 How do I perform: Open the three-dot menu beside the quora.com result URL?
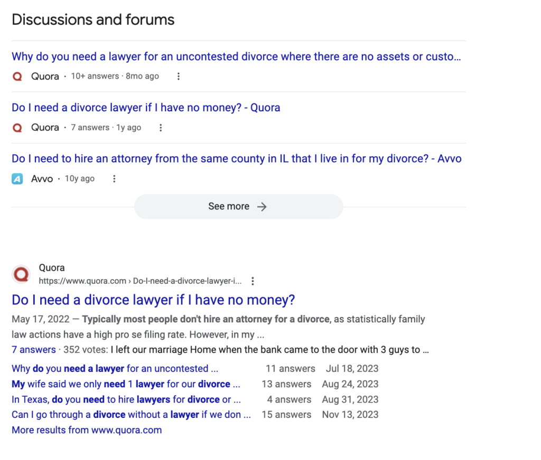pos(253,281)
